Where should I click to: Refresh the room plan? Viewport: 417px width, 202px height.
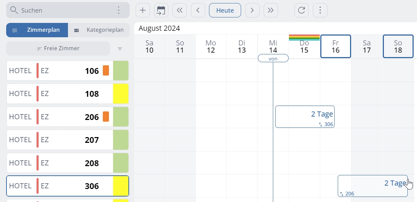[302, 10]
